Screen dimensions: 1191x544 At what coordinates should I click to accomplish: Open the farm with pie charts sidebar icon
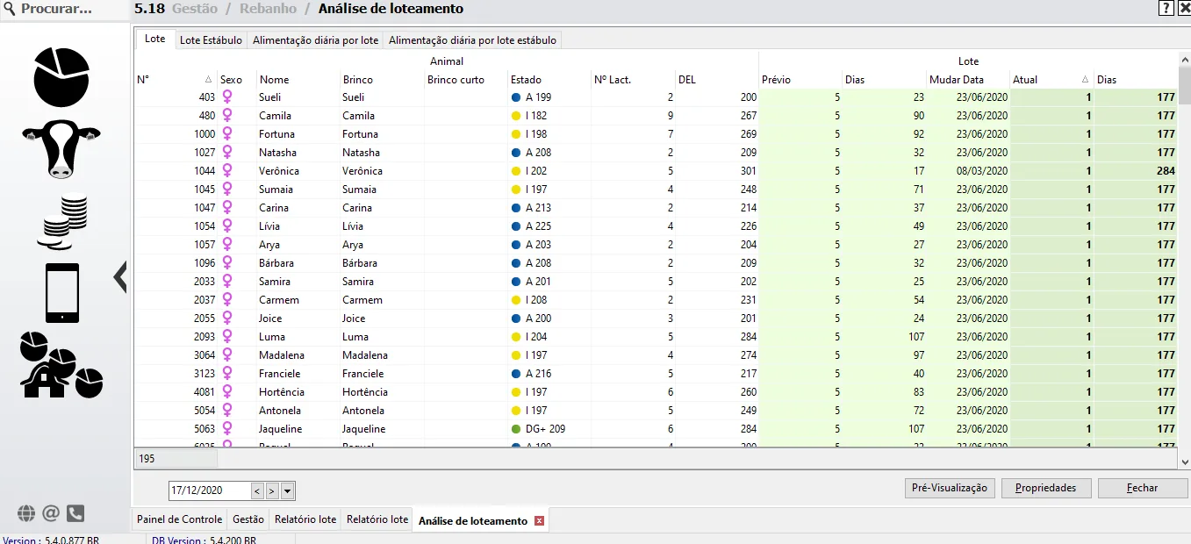pyautogui.click(x=61, y=365)
